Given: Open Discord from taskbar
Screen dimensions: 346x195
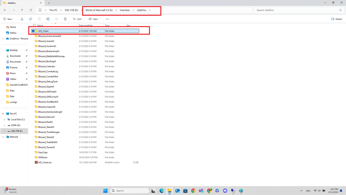Looking at the screenshot, I should coord(225,191).
